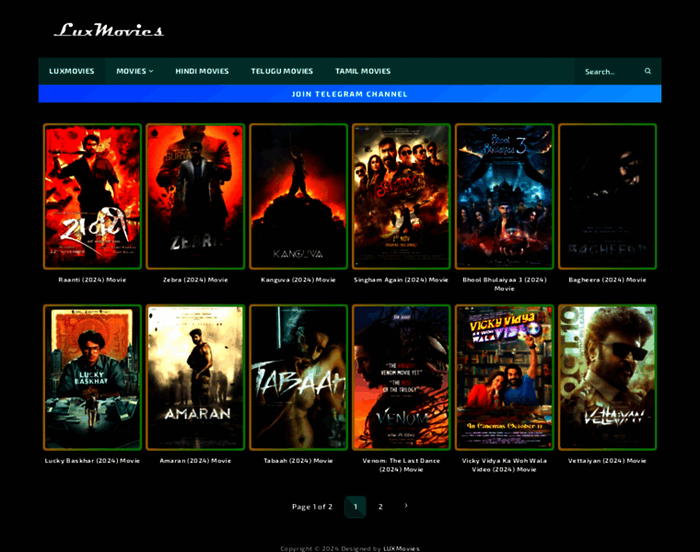700x552 pixels.
Task: Click the LuxMovies logo
Action: [x=109, y=29]
